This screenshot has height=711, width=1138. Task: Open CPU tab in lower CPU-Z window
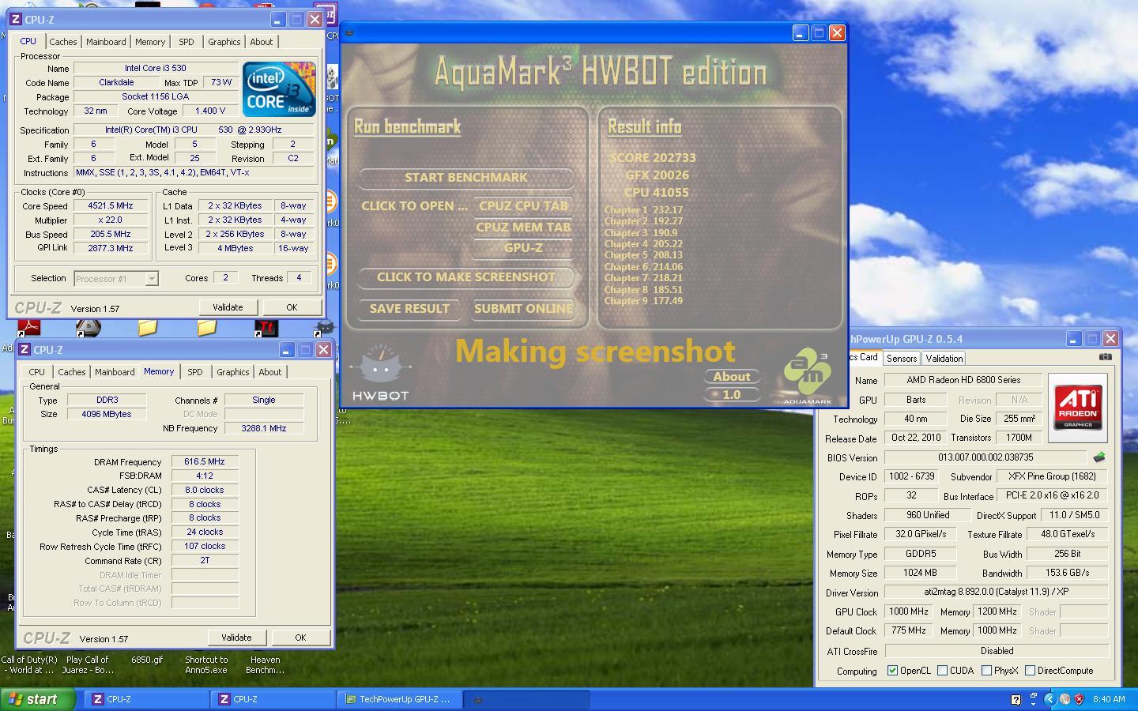click(36, 372)
